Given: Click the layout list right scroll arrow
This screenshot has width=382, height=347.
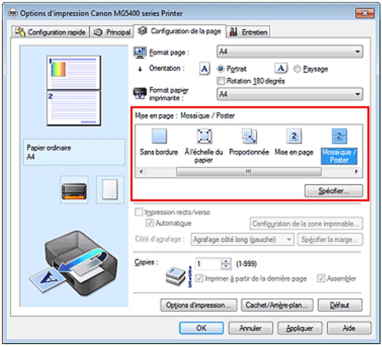Looking at the screenshot, I should pyautogui.click(x=357, y=171).
